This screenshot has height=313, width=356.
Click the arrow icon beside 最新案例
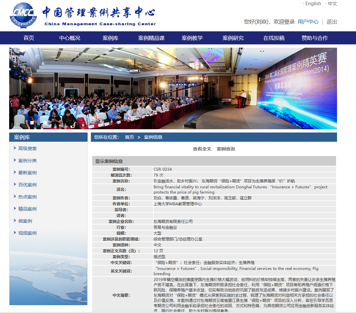coord(15,172)
